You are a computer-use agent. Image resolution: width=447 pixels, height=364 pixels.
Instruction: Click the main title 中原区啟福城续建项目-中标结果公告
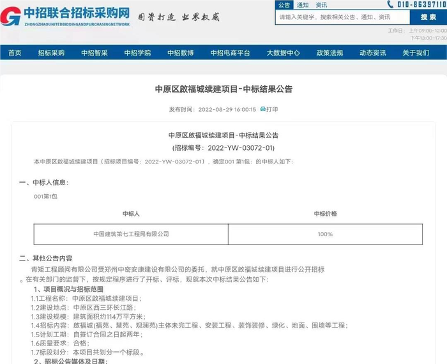pyautogui.click(x=223, y=89)
